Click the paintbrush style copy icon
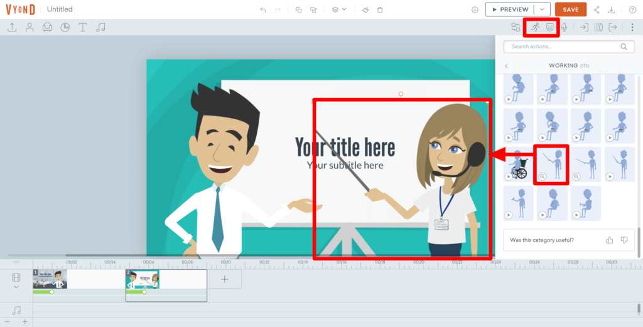Screen dimensions: 643x327 [x=365, y=10]
